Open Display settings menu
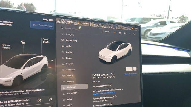This screenshot has width=191, height=107. [70, 64]
